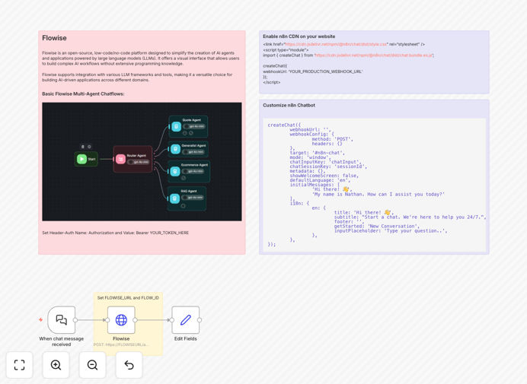Click the stylesheet CDN link URL
The image size is (527, 384).
point(336,44)
